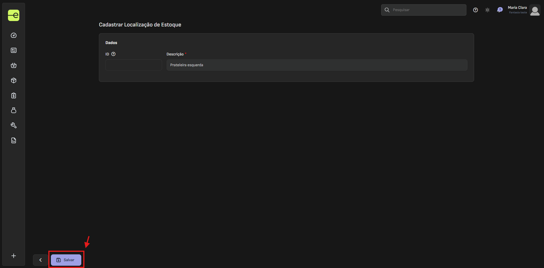
Task: Toggle the light/dark theme sun icon
Action: point(487,10)
